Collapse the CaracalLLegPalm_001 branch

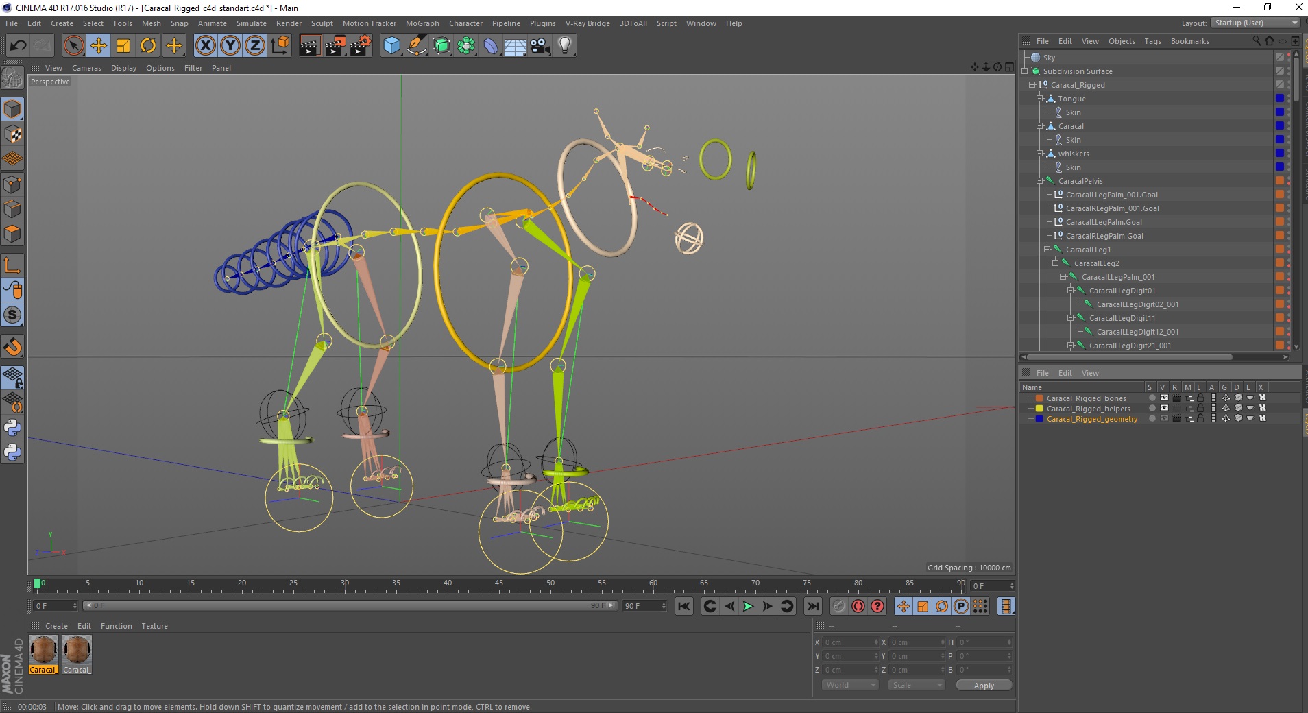1063,277
